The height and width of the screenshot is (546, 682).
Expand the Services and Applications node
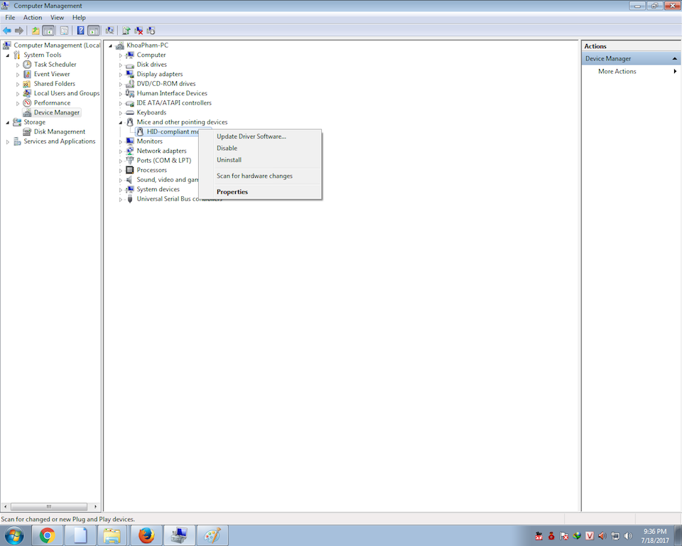[x=9, y=141]
